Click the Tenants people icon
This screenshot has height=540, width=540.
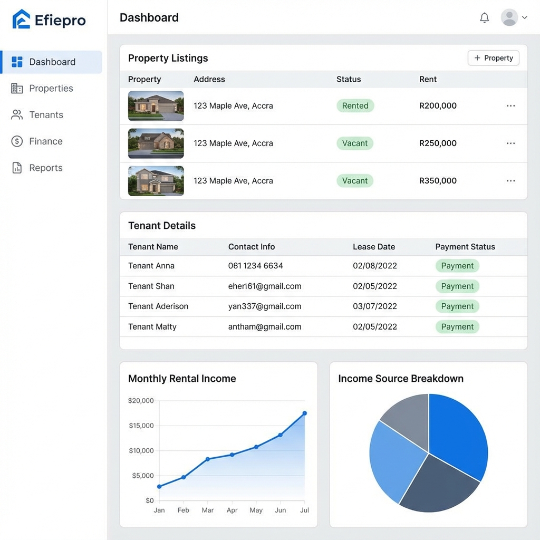(17, 115)
